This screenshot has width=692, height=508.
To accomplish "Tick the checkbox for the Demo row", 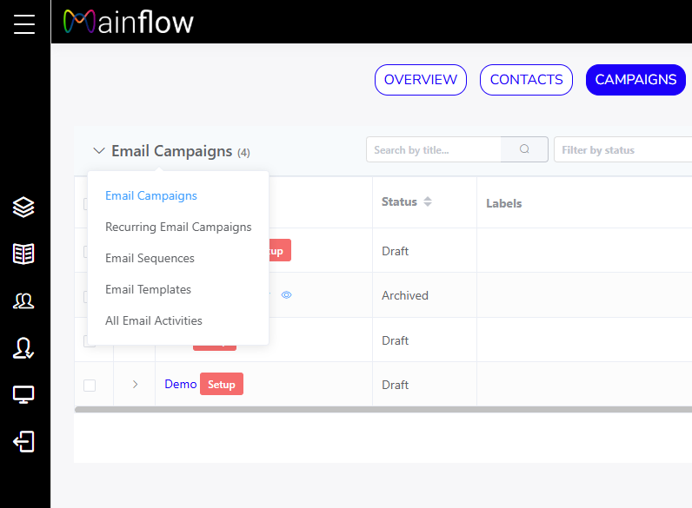I will point(90,385).
